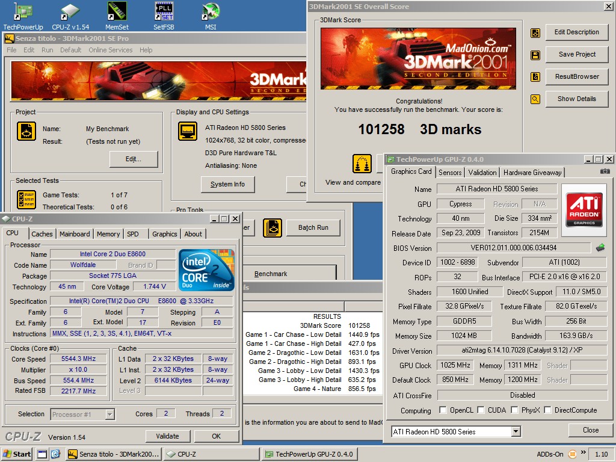Open the Windows Start menu
Screen dimensions: 616x462
pyautogui.click(x=17, y=454)
